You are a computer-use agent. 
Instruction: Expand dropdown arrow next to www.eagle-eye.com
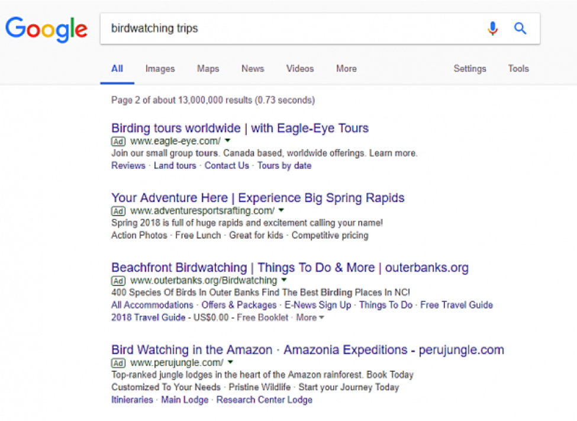coord(227,141)
